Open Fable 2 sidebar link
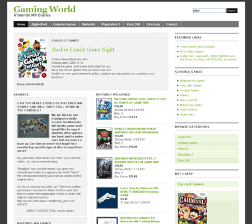Viewport: 252px width, 224px height. pyautogui.click(x=185, y=95)
